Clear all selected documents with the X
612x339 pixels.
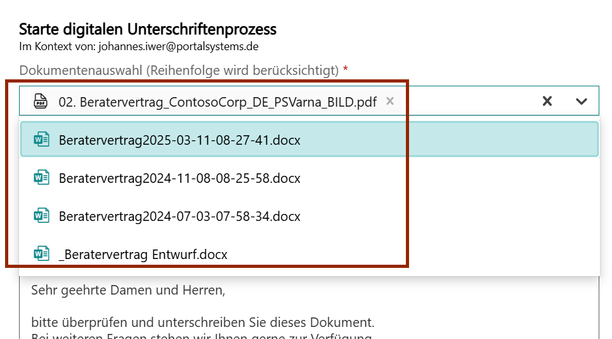(x=547, y=101)
